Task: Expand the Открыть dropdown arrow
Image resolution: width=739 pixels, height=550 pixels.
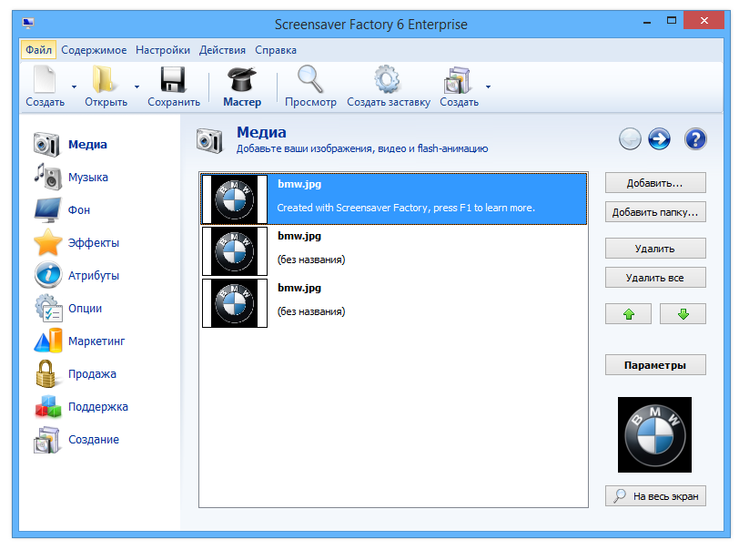Action: (x=137, y=87)
